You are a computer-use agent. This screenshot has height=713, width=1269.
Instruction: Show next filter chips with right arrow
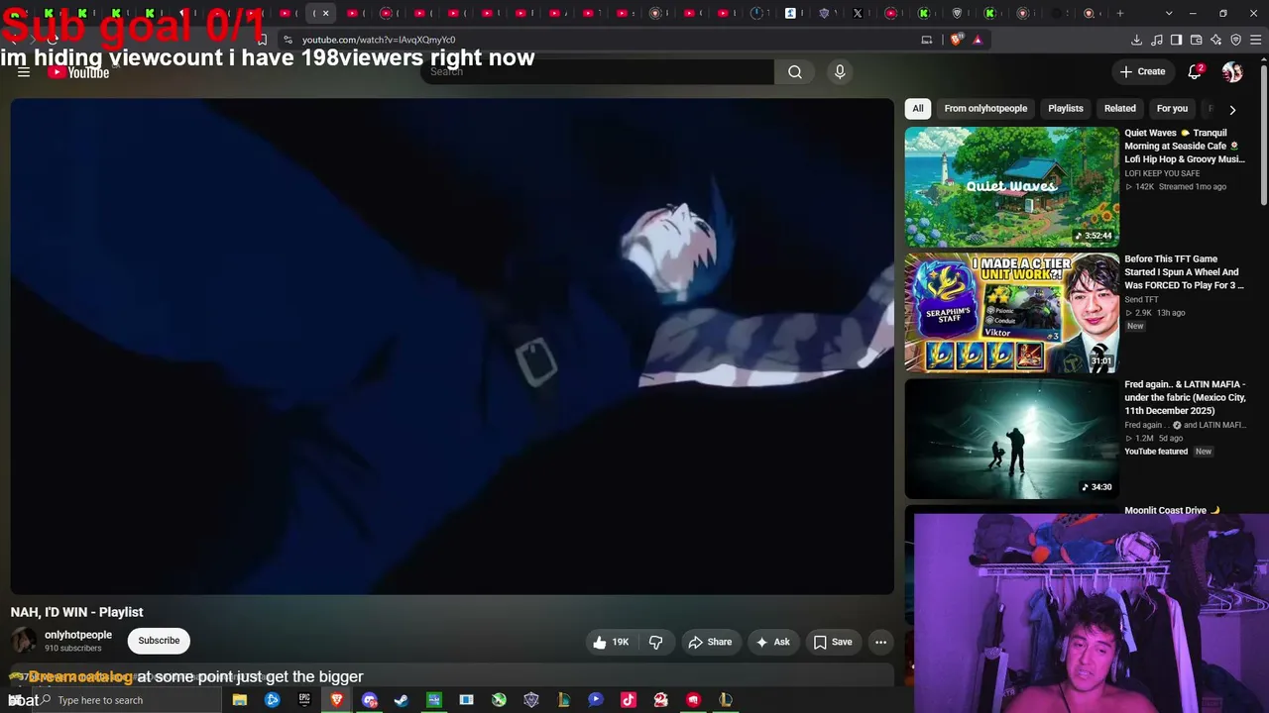pos(1232,109)
